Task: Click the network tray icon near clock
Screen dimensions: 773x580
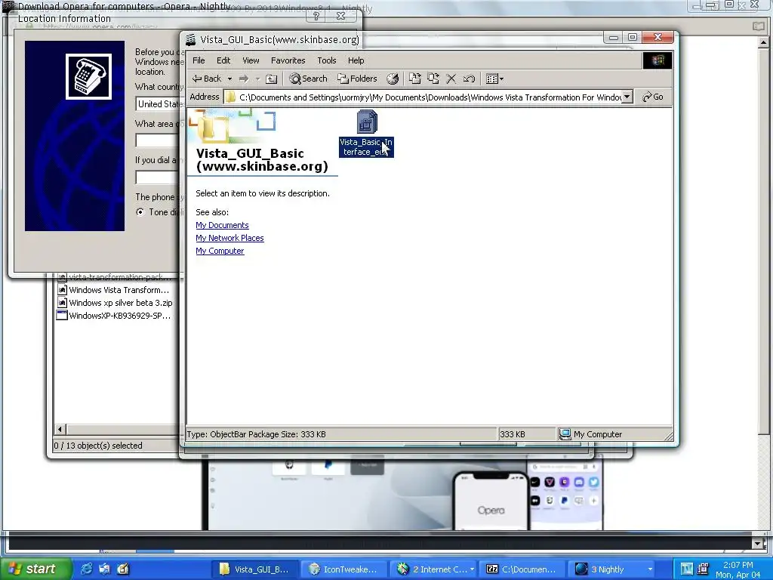Action: pos(703,569)
